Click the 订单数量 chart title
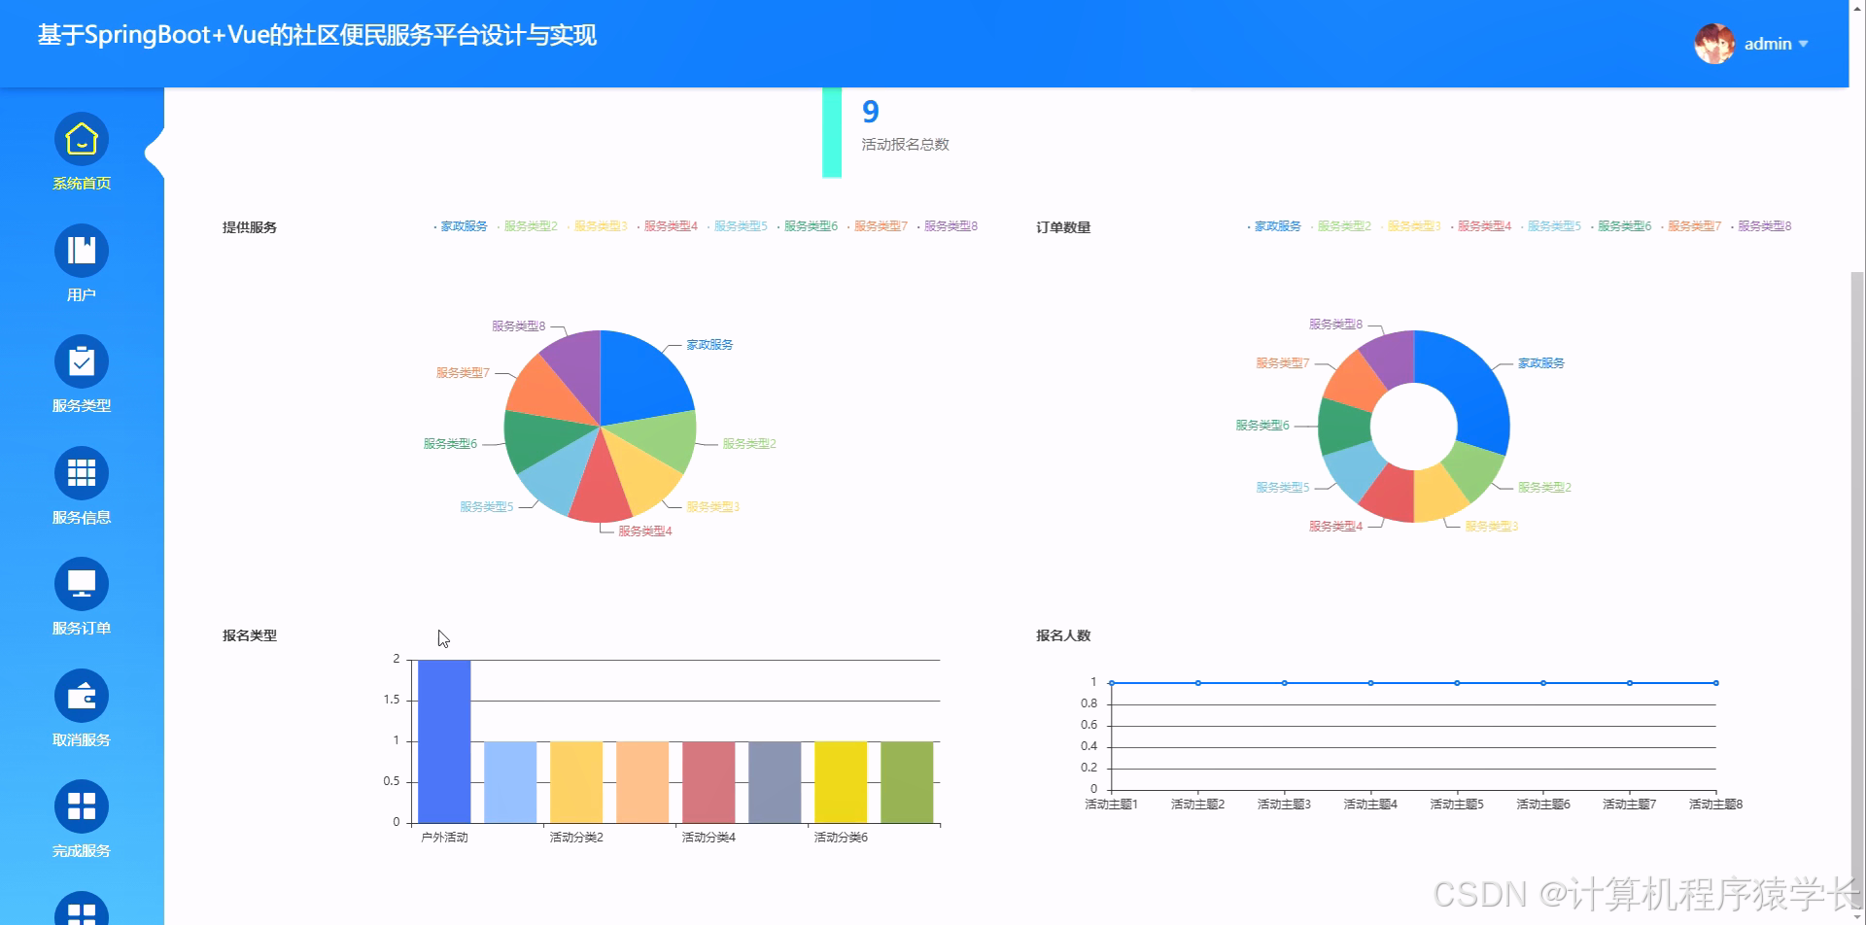Viewport: 1866px width, 925px height. click(1063, 227)
